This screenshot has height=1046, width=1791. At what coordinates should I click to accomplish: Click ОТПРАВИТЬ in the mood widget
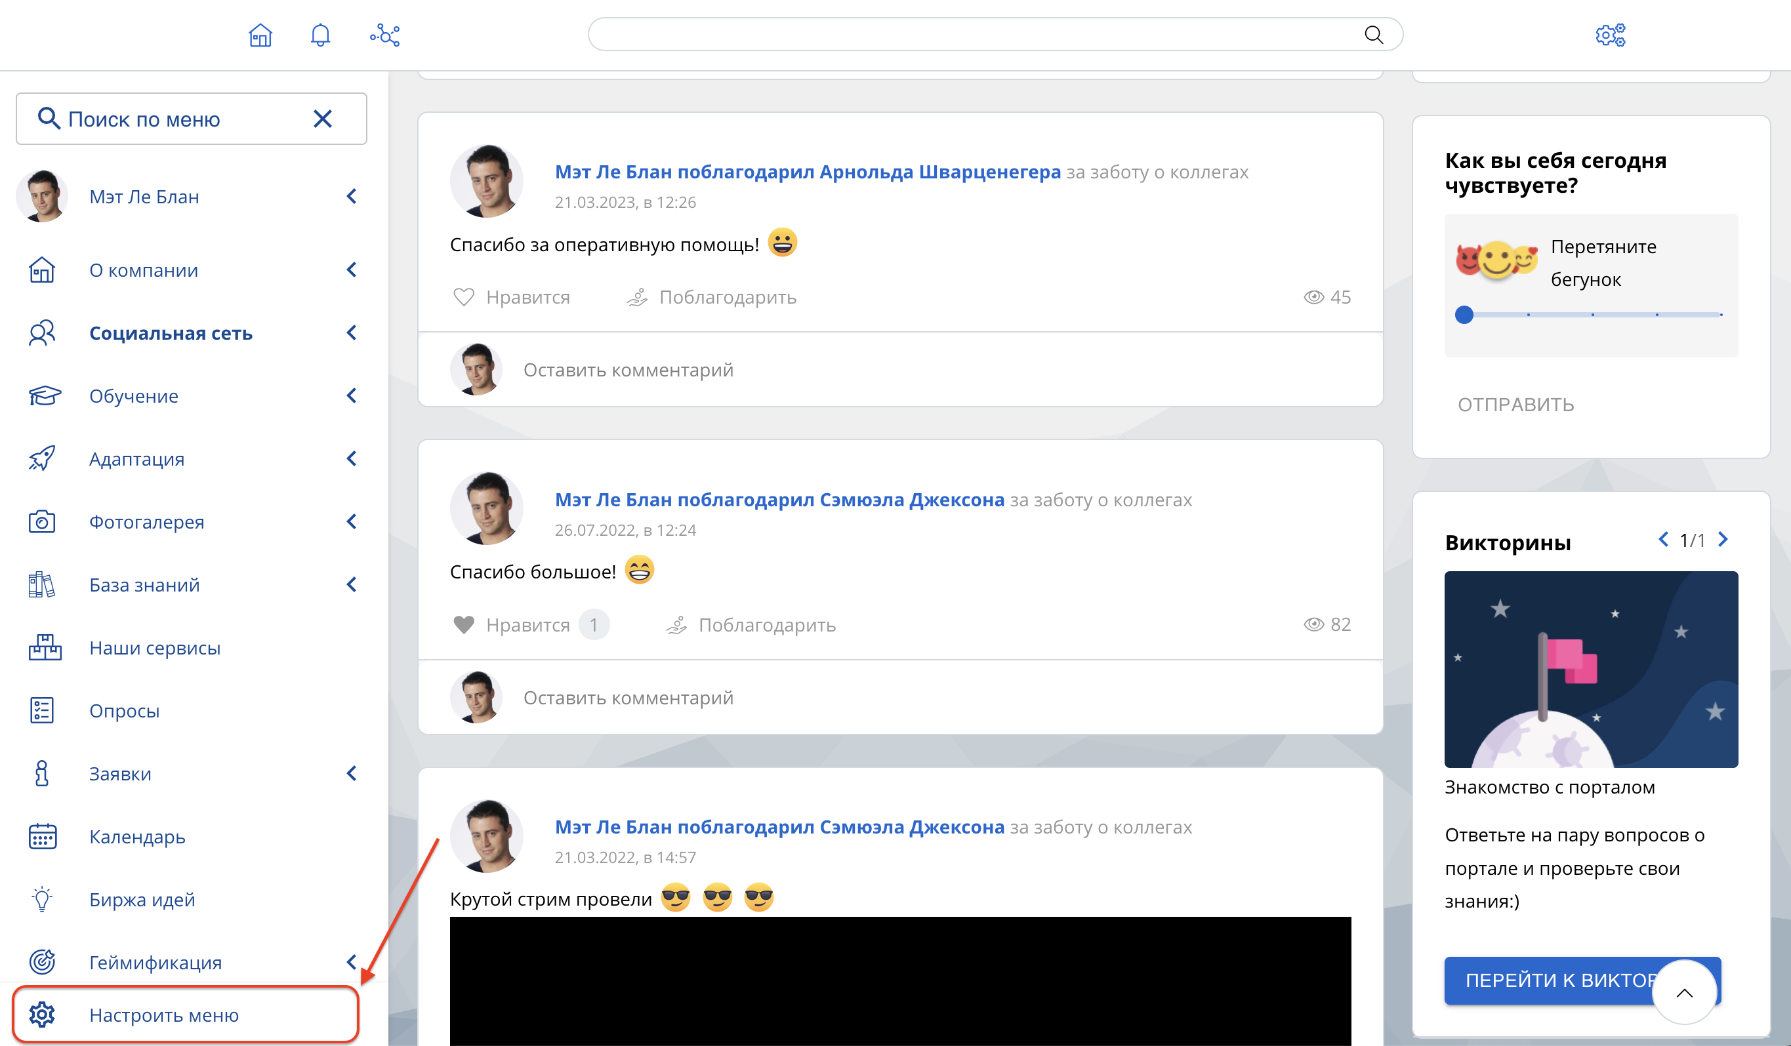click(x=1516, y=405)
